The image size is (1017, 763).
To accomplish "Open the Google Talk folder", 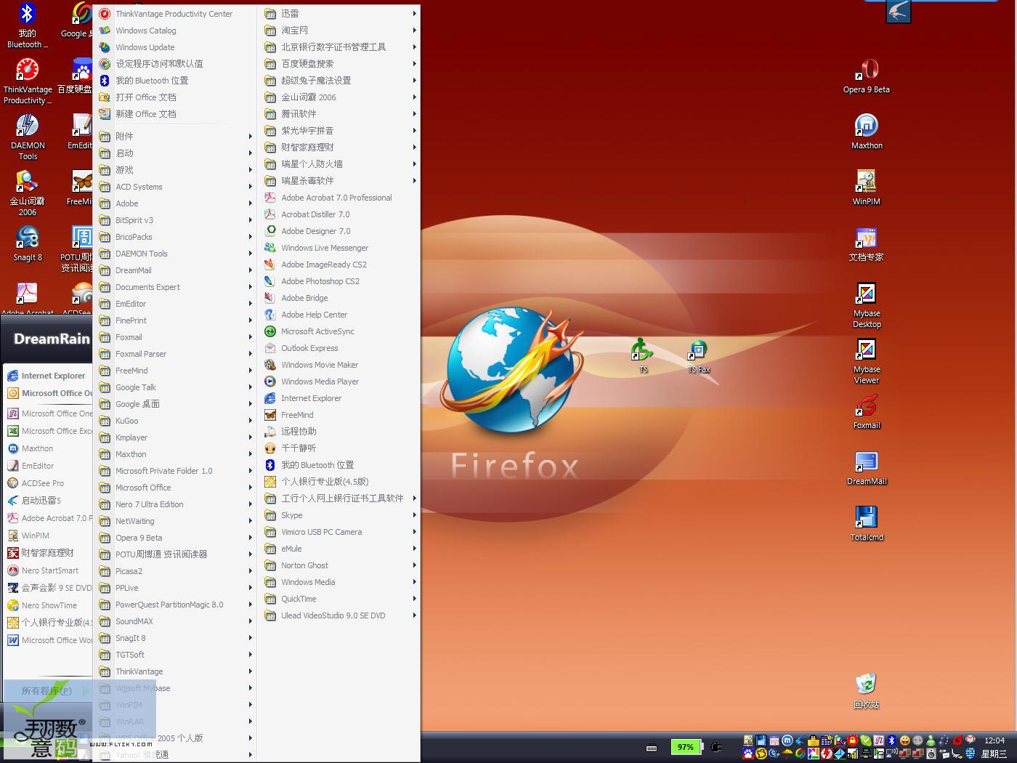I will tap(175, 387).
